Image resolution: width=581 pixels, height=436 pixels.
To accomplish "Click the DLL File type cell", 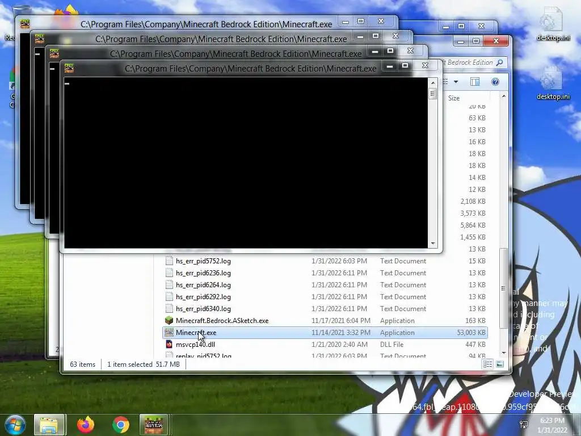I will click(x=391, y=345).
